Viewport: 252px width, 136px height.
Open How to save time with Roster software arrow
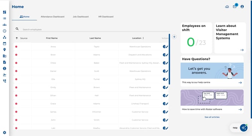click(240, 109)
